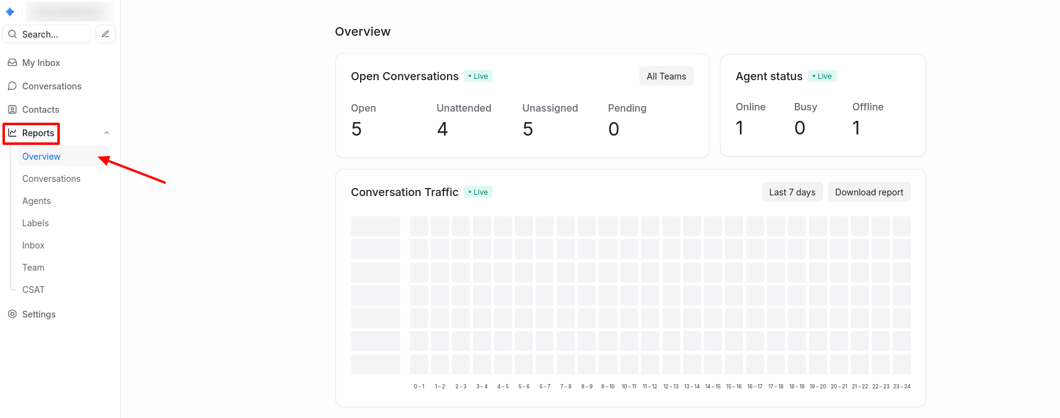Viewport: 1060px width, 418px height.
Task: Open the Conversations report sub-item
Action: pos(51,179)
